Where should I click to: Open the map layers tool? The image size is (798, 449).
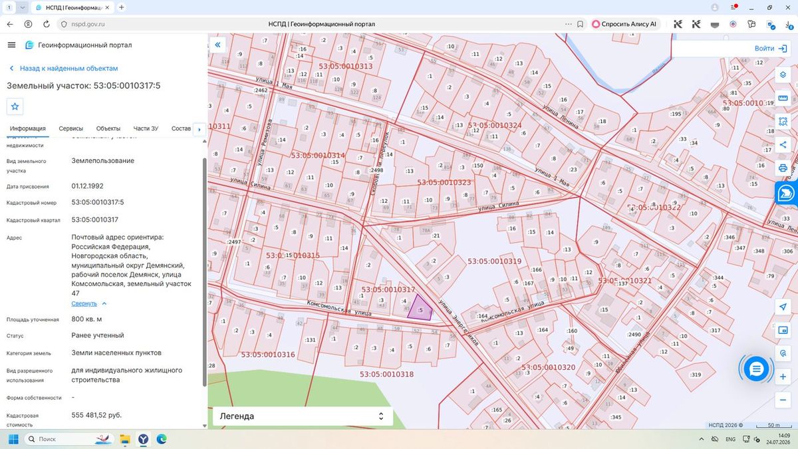click(783, 75)
